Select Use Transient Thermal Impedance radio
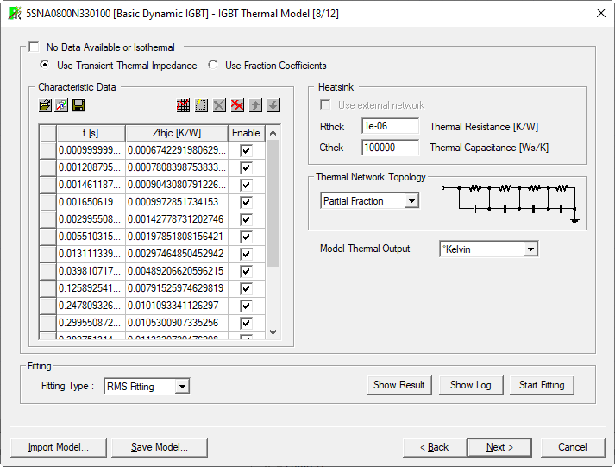 coord(45,65)
